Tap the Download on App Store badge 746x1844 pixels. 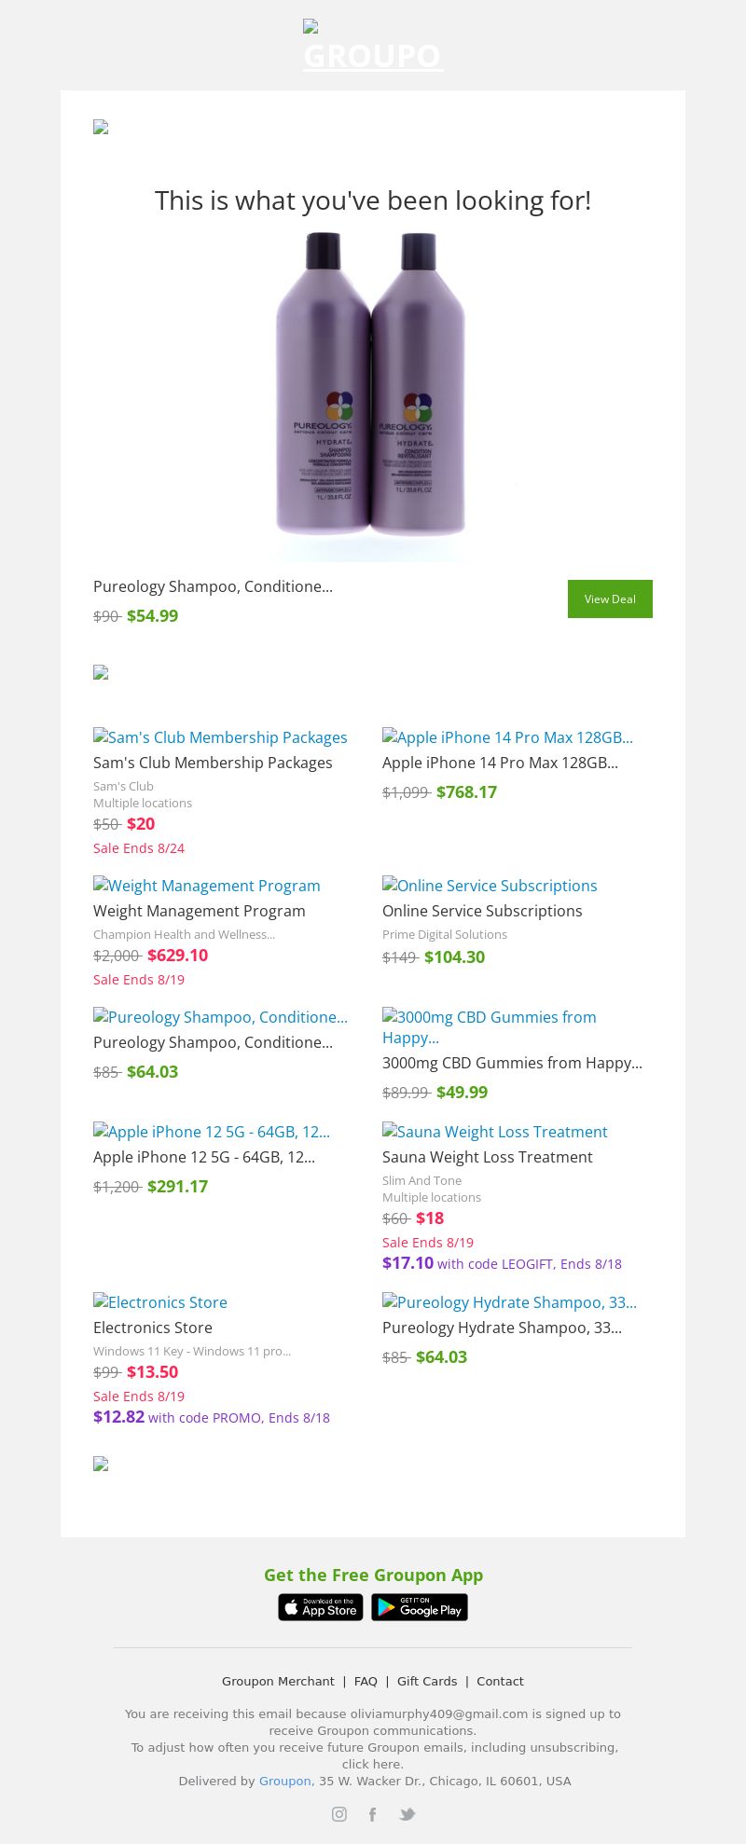321,1607
